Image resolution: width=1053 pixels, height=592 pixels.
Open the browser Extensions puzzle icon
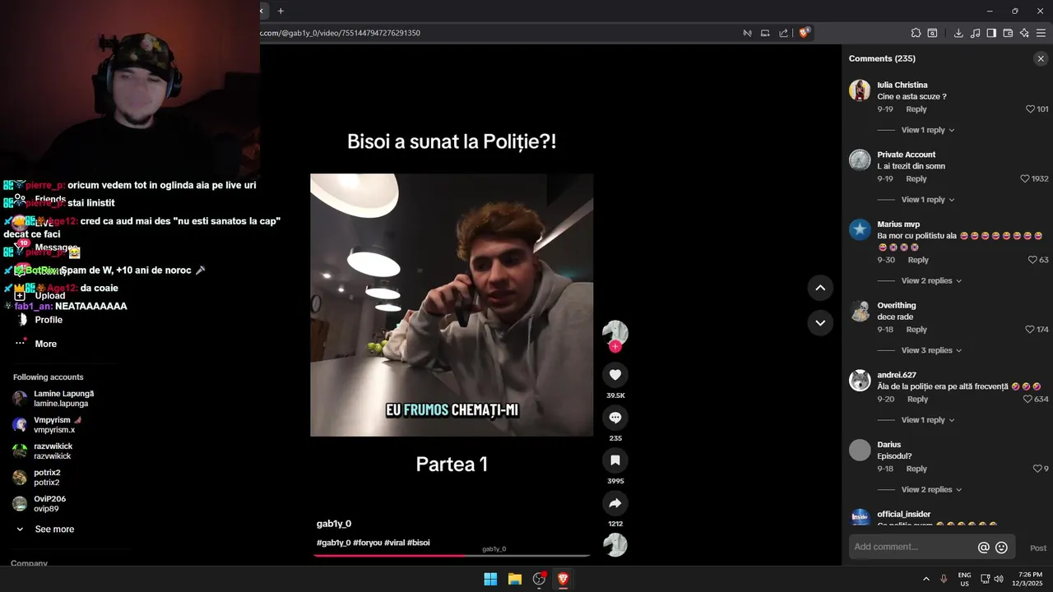tap(916, 33)
